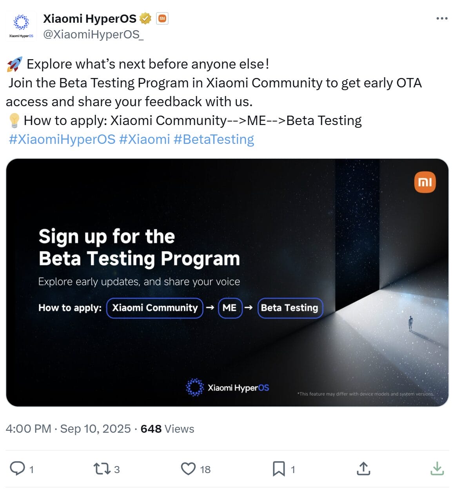Click the Beta Testing pill in the image
Screen dimensions: 461x497
[290, 308]
